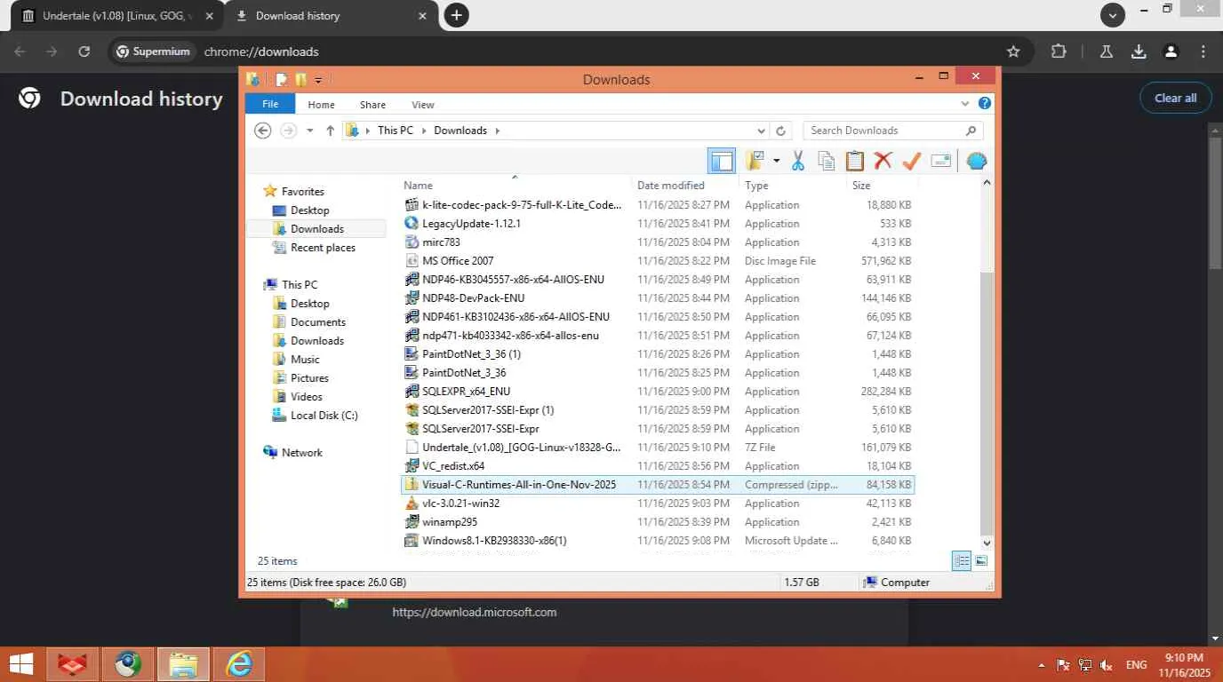Switch to Large icons view using status bar icon
The image size is (1223, 682).
[981, 560]
